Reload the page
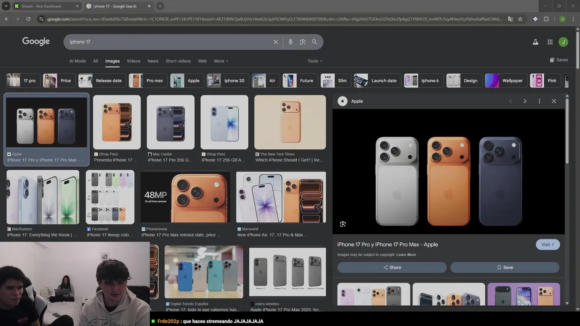 pos(28,19)
